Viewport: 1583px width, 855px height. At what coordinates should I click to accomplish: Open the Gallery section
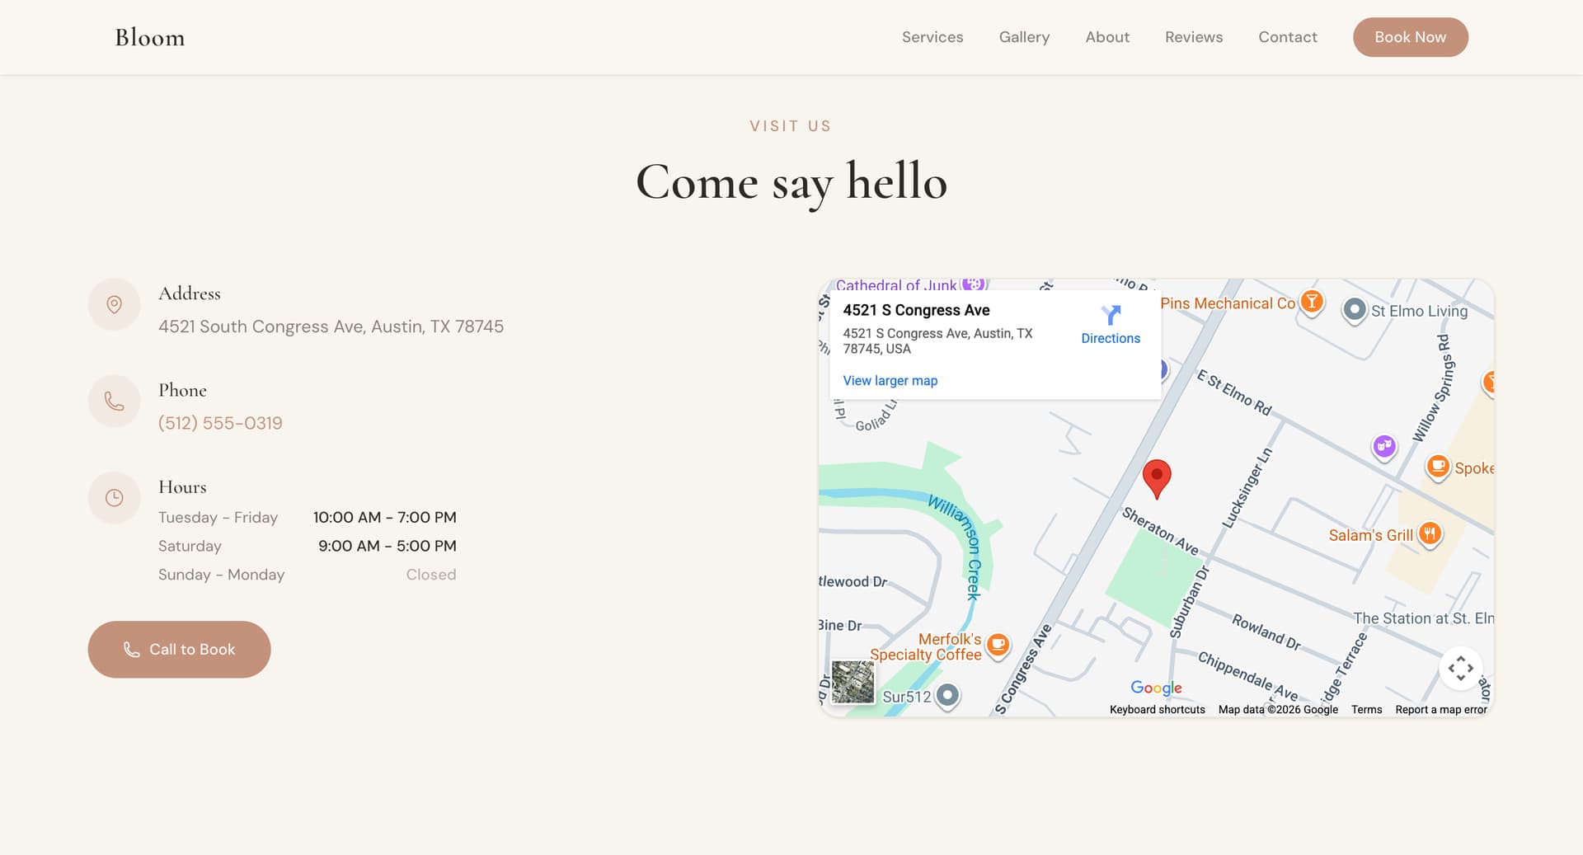tap(1024, 36)
